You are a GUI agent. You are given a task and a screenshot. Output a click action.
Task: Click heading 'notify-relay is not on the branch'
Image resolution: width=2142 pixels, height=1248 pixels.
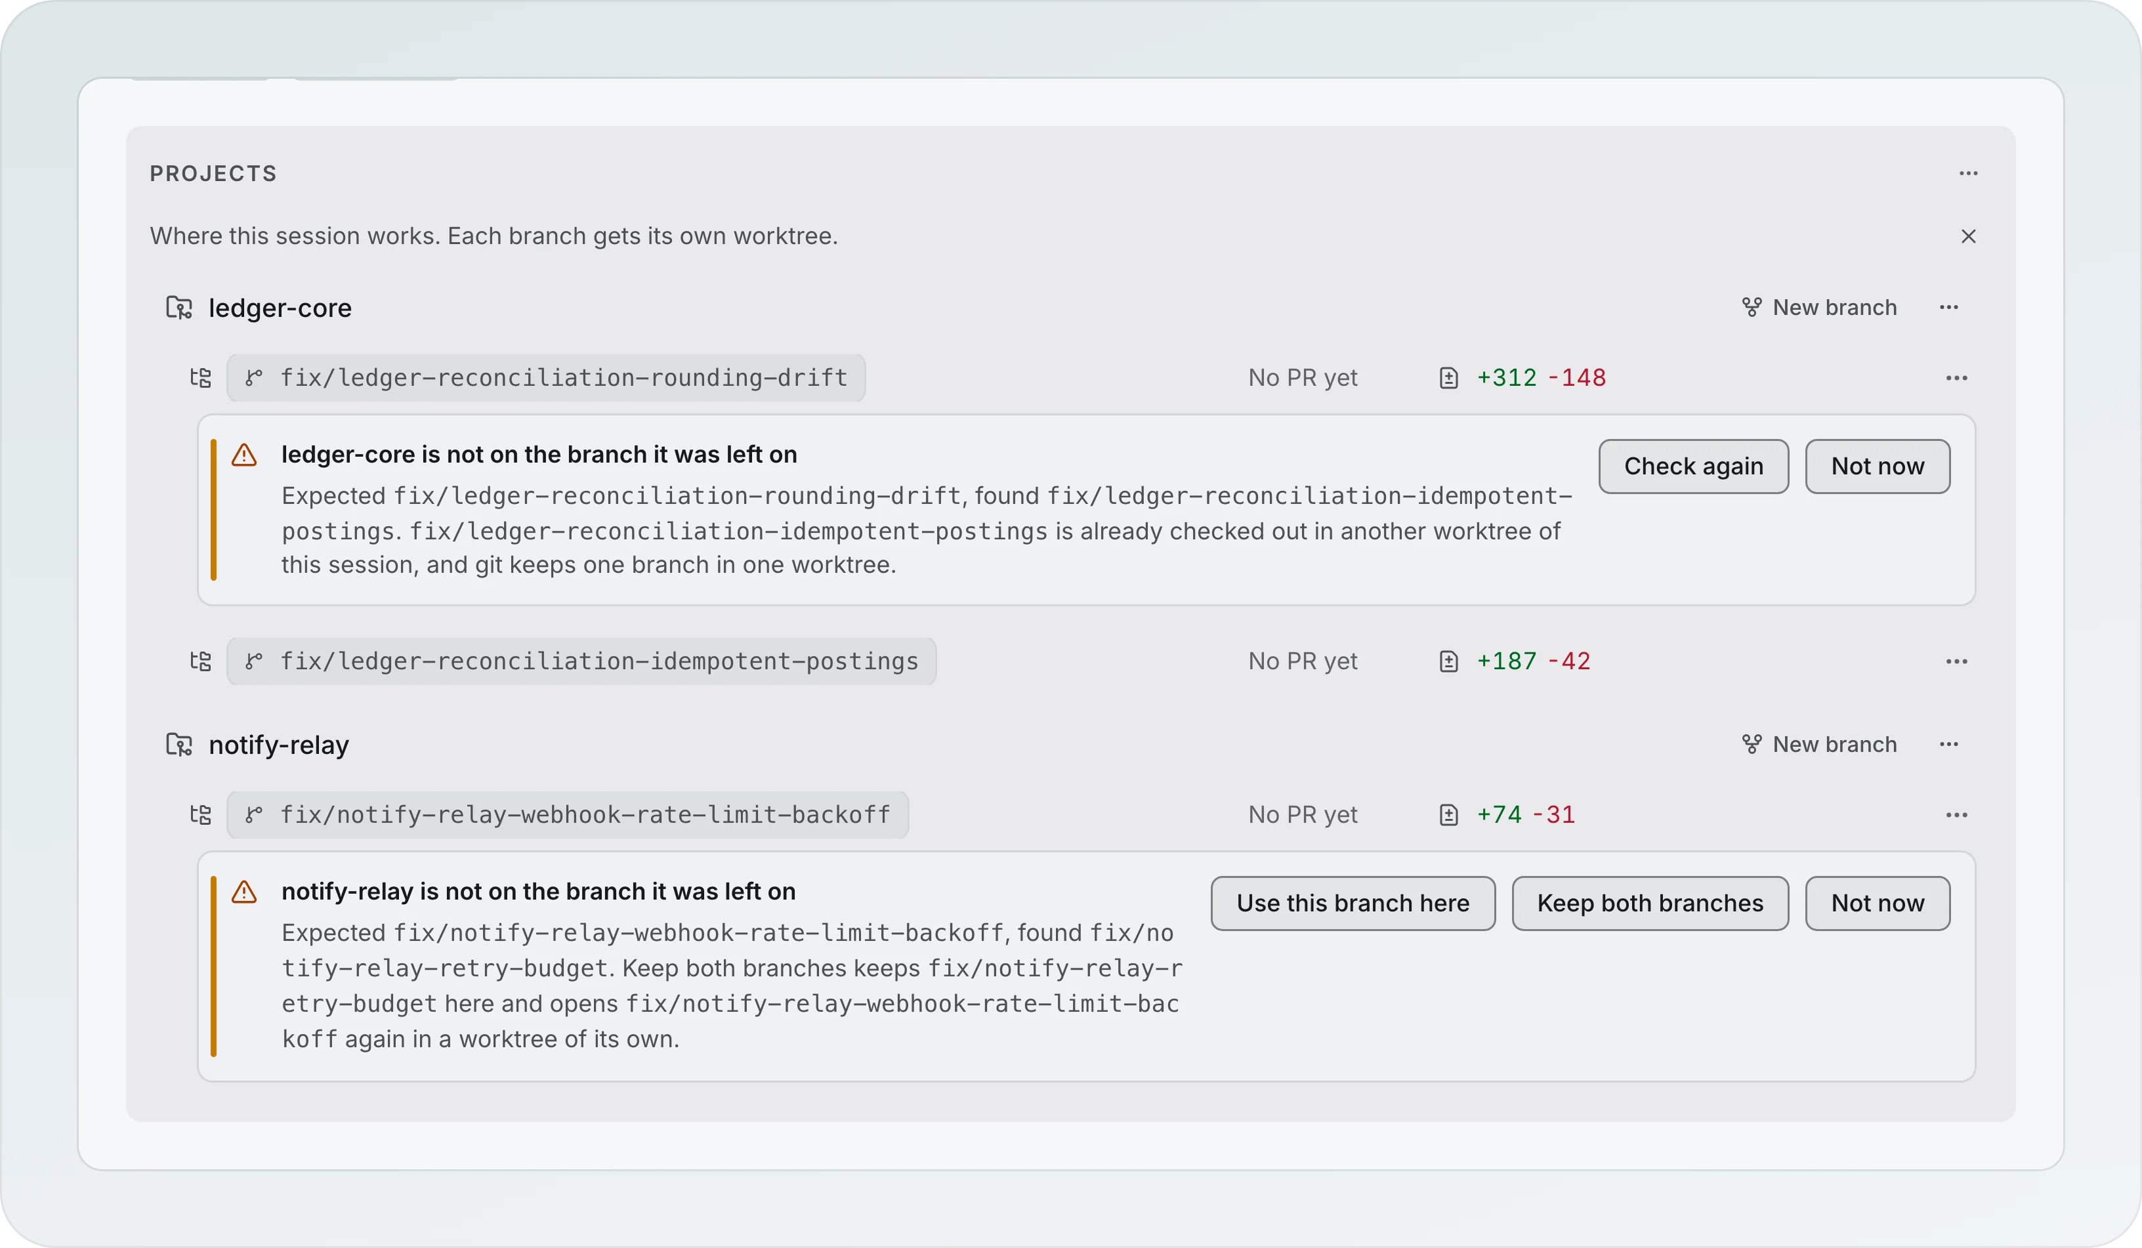[538, 892]
